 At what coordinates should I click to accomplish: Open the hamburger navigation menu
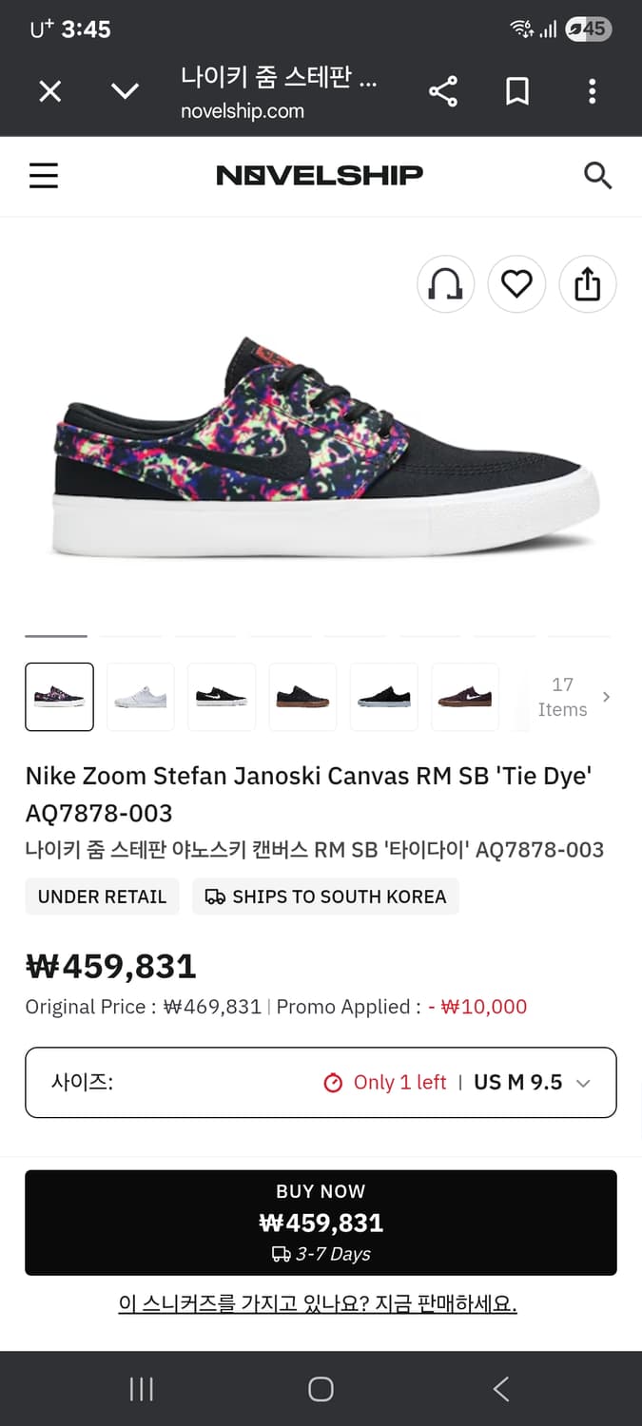pos(44,176)
